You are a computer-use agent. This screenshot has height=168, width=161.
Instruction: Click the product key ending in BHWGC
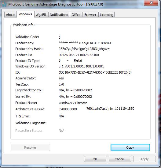[x=85, y=43]
